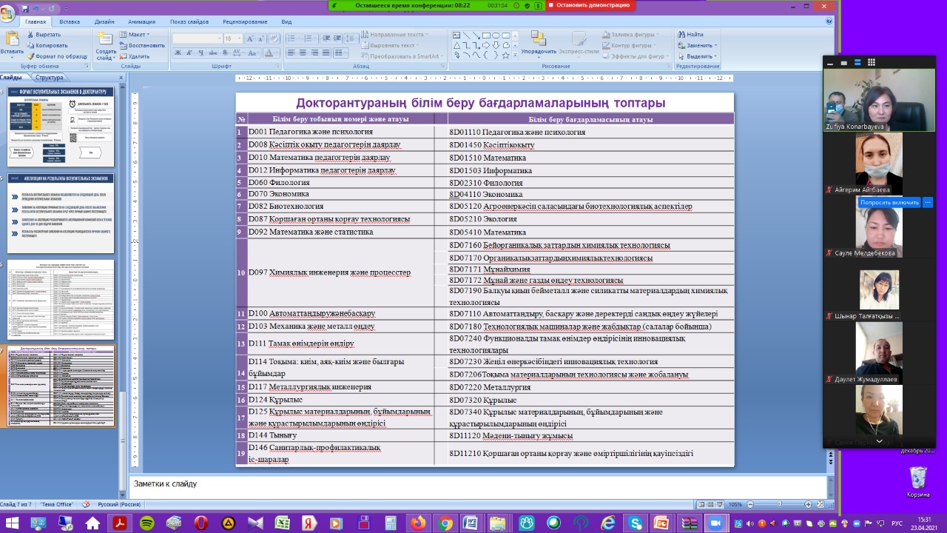Open the font name combo box
The image size is (947, 533).
click(198, 38)
